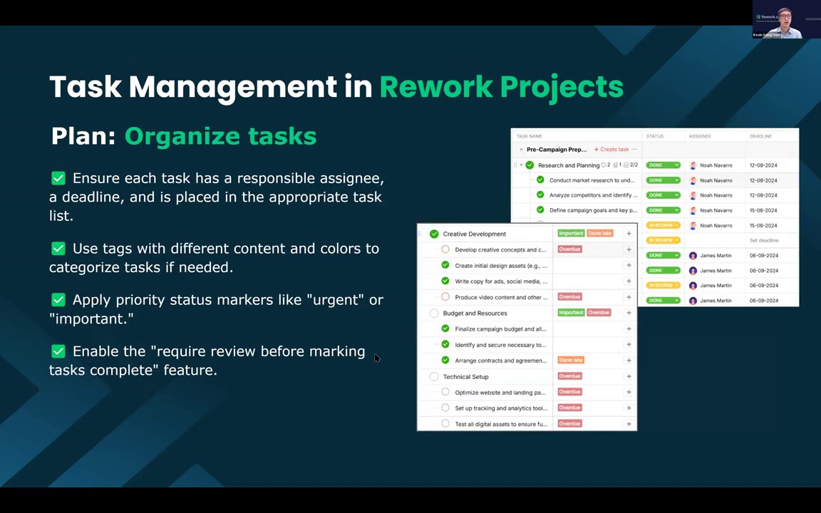This screenshot has height=513, width=821.
Task: Collapse the Pre-Campaign Prep task list
Action: (521, 149)
